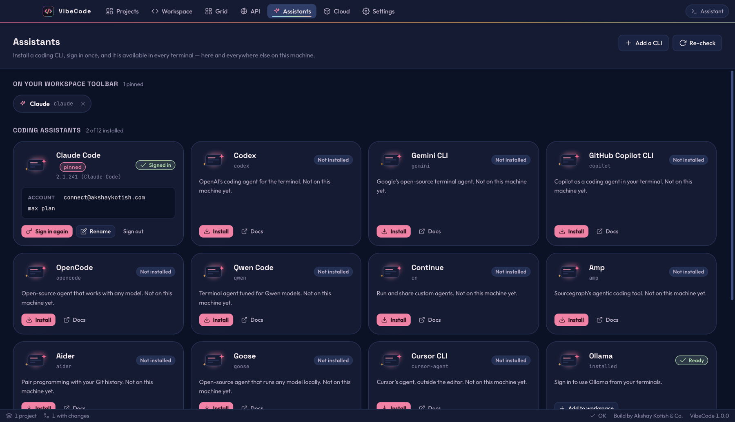This screenshot has width=735, height=422.
Task: Click the Aider card icon
Action: click(36, 360)
